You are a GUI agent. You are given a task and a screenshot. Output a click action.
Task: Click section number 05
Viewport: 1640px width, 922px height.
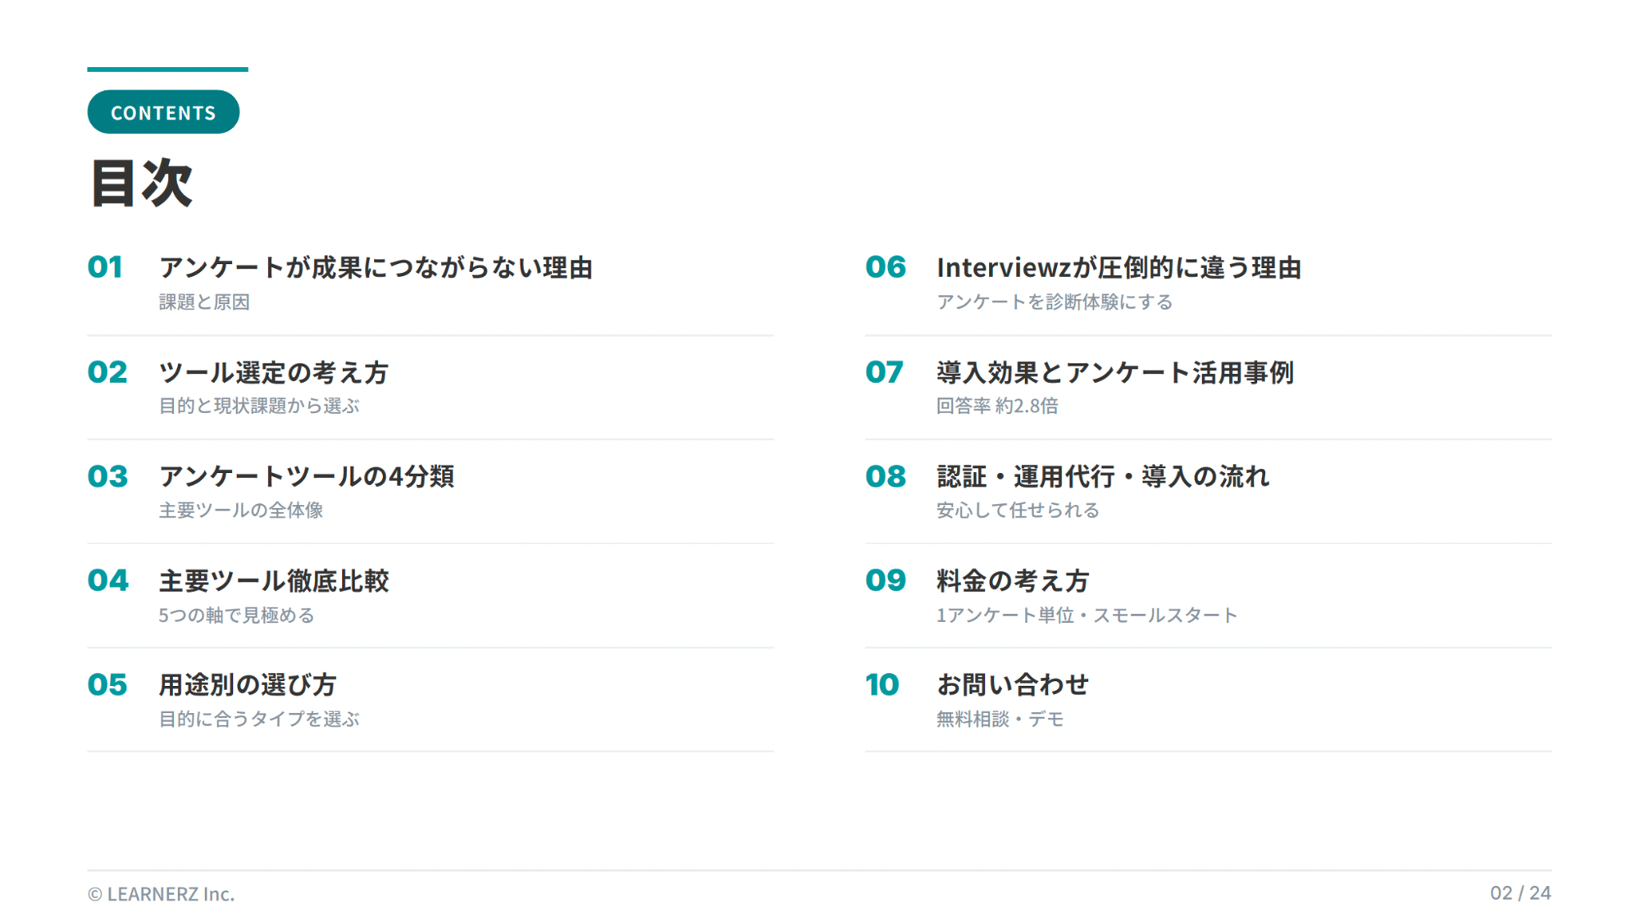107,684
